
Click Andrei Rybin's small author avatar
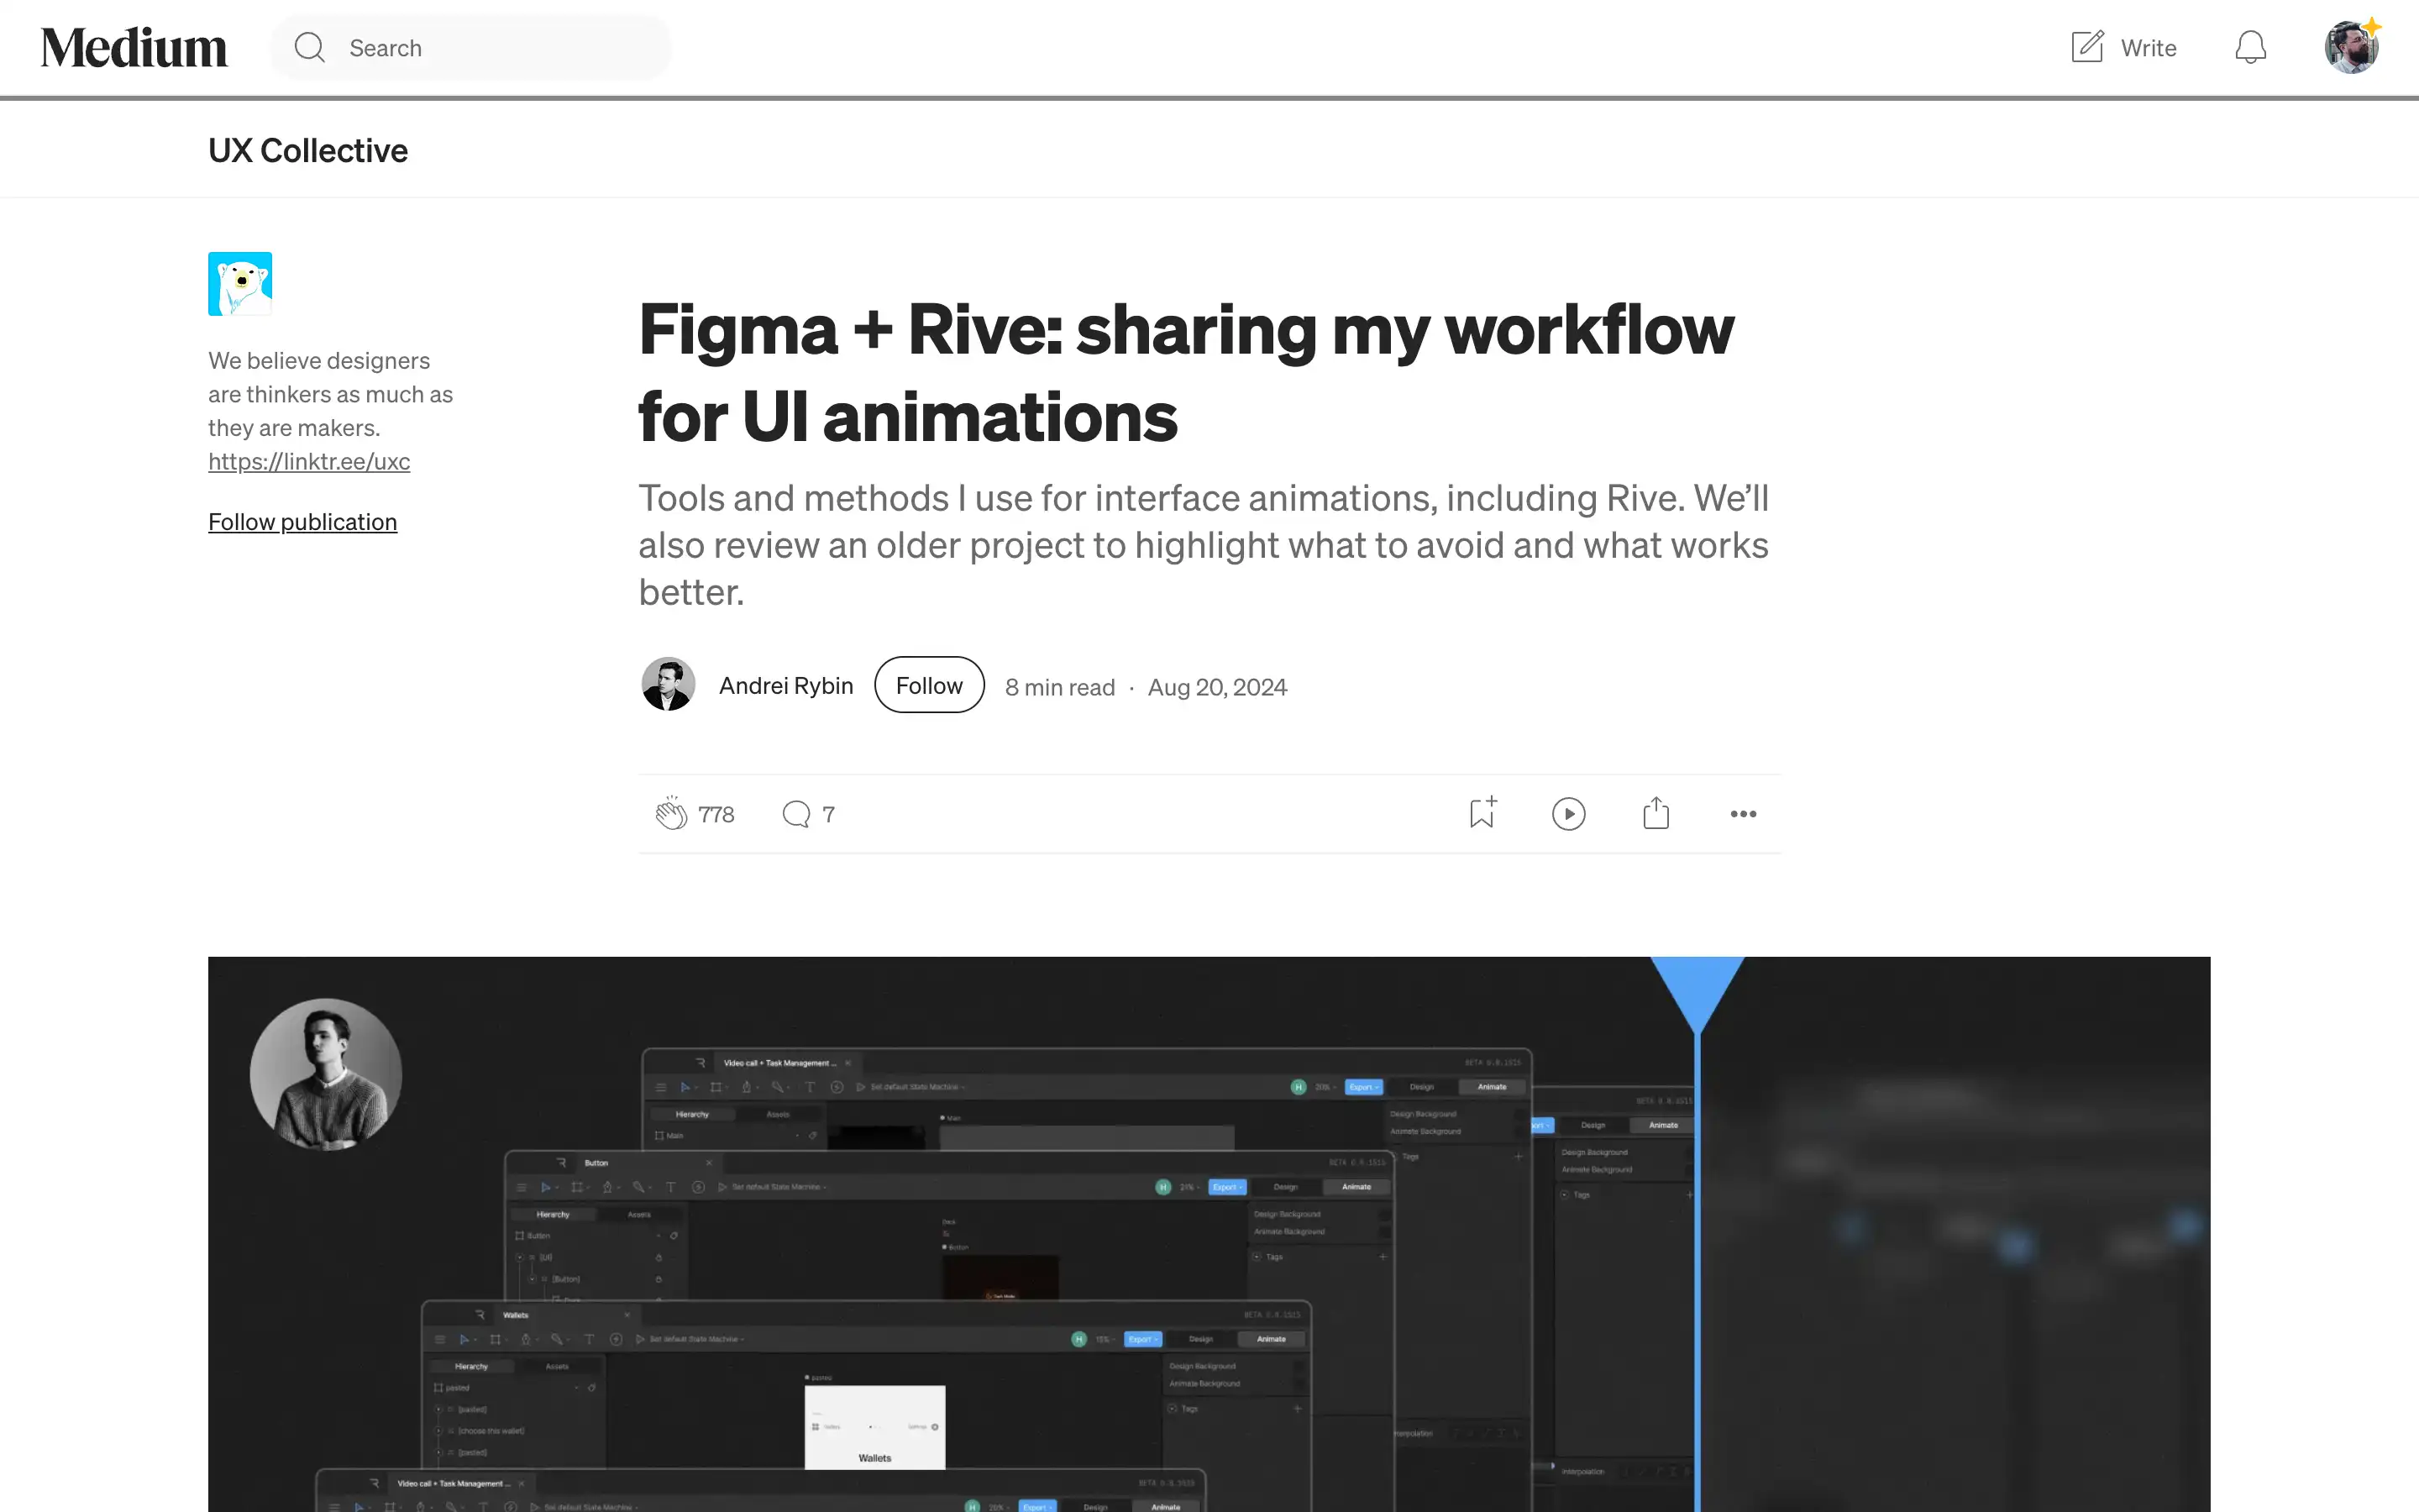(x=668, y=684)
